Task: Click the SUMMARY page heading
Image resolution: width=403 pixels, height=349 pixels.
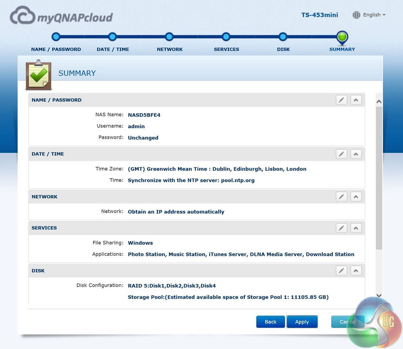Action: [x=77, y=73]
